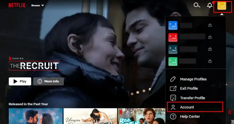Play The Recruit
Image resolution: width=234 pixels, height=124 pixels.
pos(20,81)
